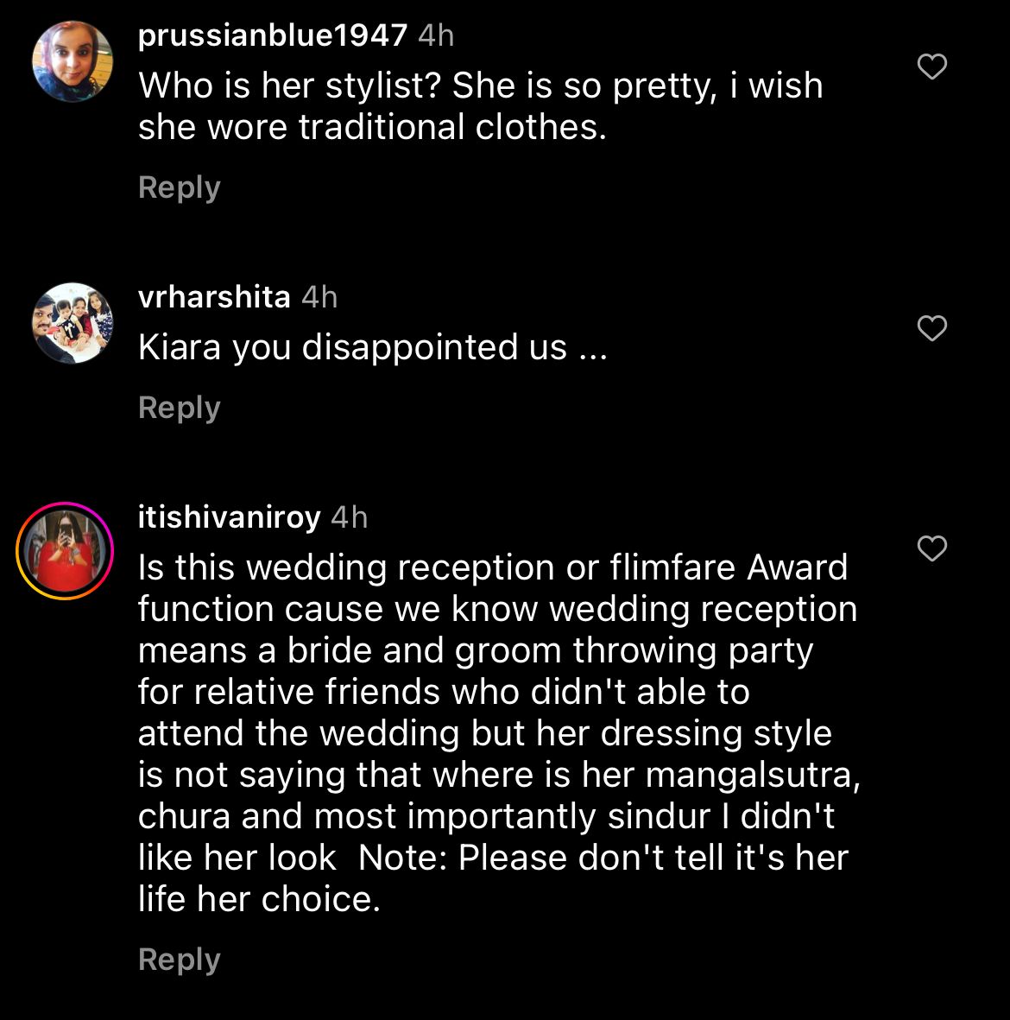This screenshot has height=1020, width=1010.
Task: Open the vrharshita username link
Action: coord(214,297)
